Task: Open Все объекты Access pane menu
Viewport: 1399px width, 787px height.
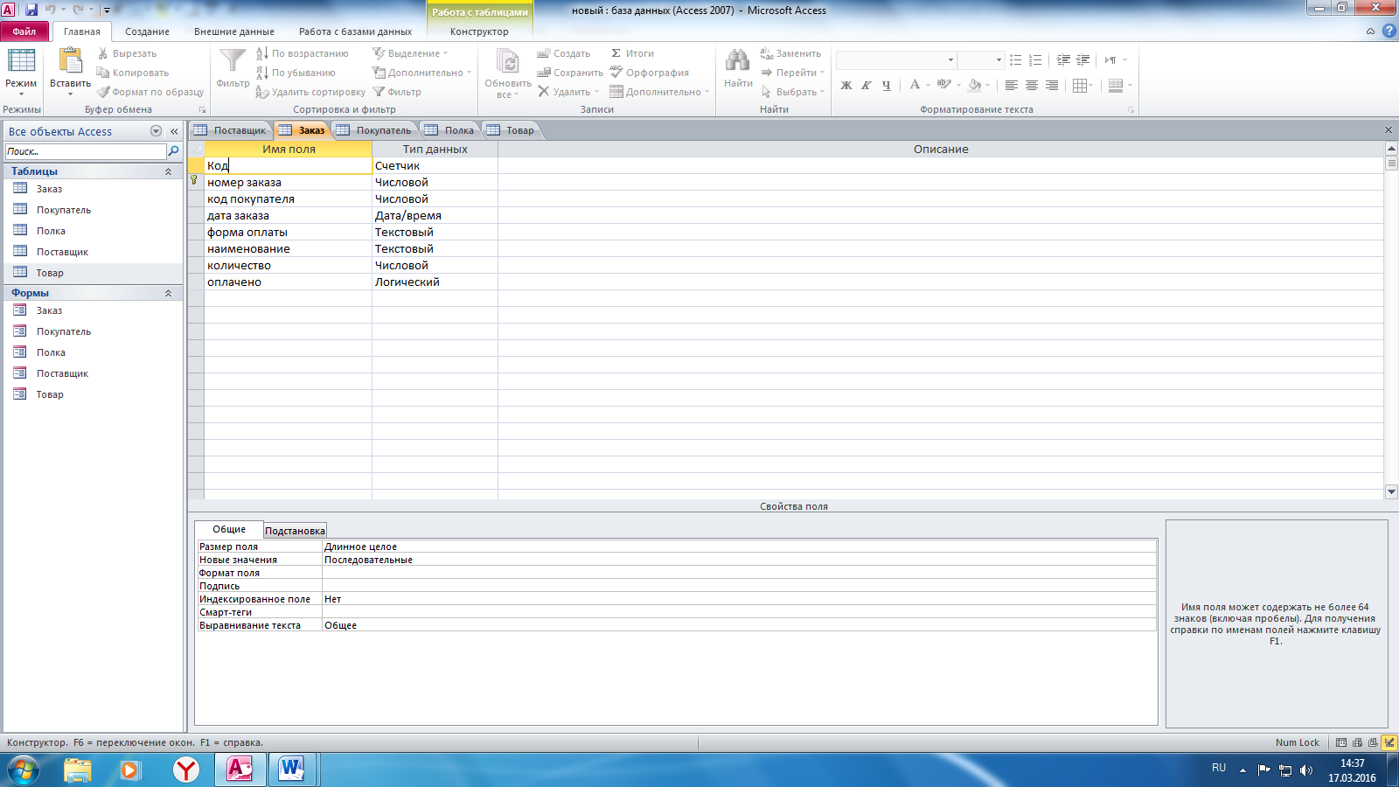Action: tap(156, 131)
